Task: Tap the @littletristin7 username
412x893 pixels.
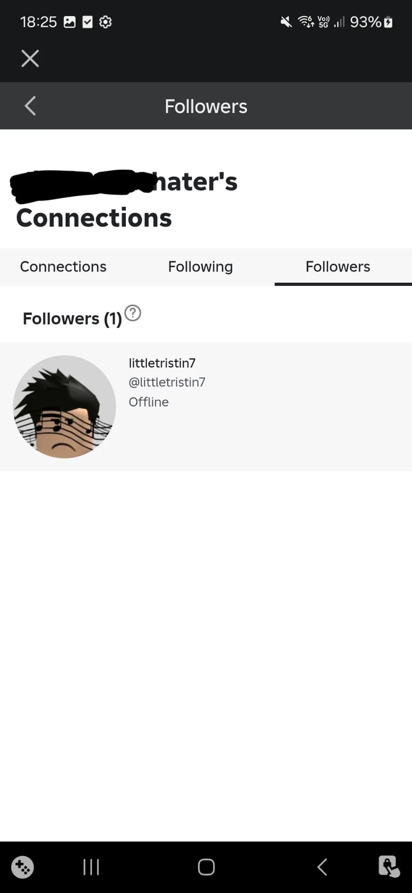Action: (167, 382)
